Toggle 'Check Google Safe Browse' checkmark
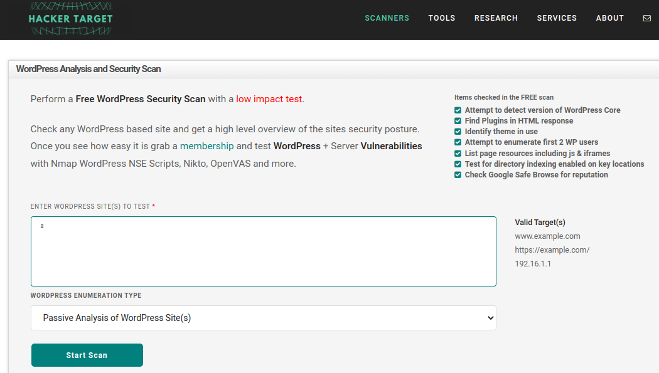 [x=458, y=175]
